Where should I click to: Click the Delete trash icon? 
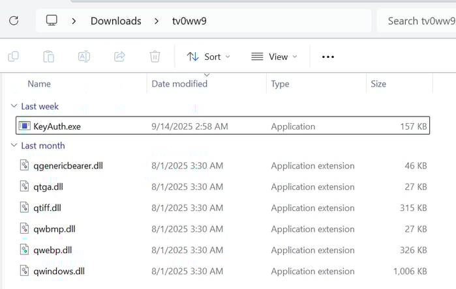(x=155, y=57)
